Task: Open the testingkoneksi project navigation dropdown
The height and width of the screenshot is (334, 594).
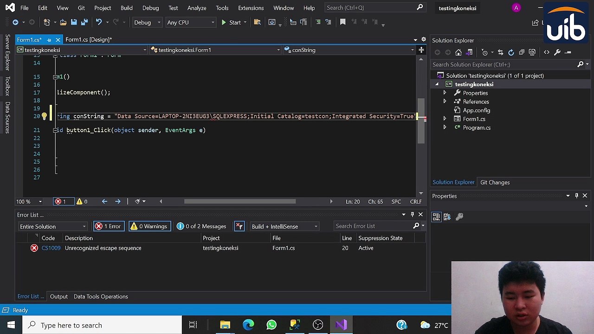Action: click(82, 50)
